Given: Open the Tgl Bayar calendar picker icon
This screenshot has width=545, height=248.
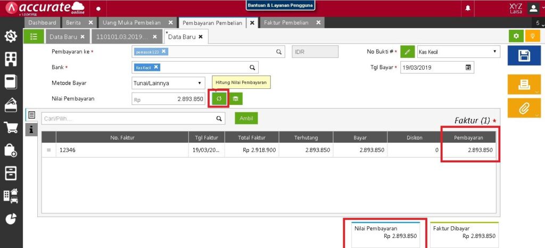Looking at the screenshot, I should [468, 68].
